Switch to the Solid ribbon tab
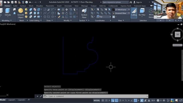This screenshot has height=103, width=183. pos(15,6)
